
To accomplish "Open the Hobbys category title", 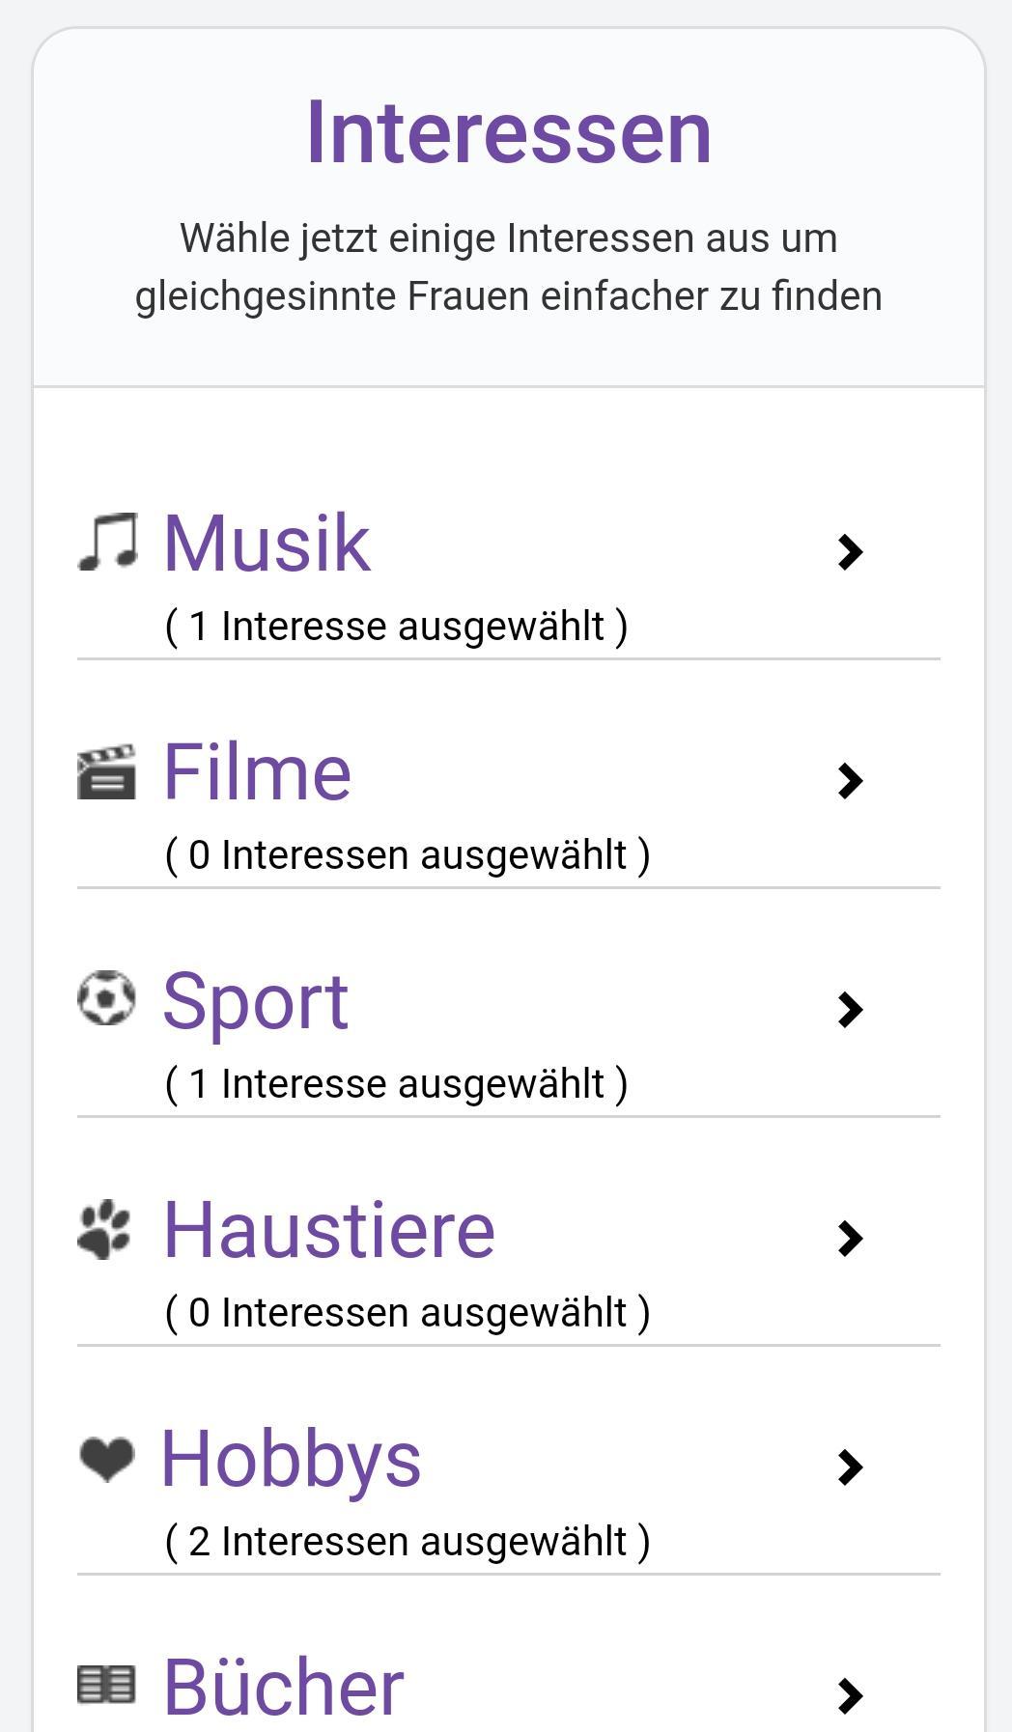I will pos(291,1459).
